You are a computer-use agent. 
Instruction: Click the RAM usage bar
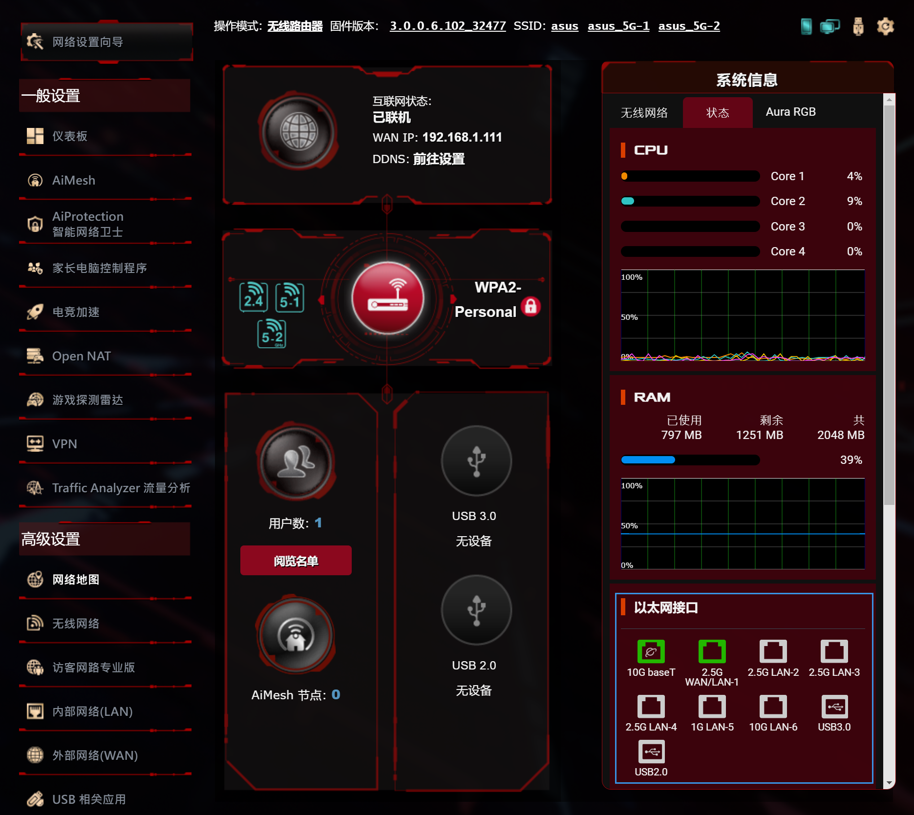point(690,460)
